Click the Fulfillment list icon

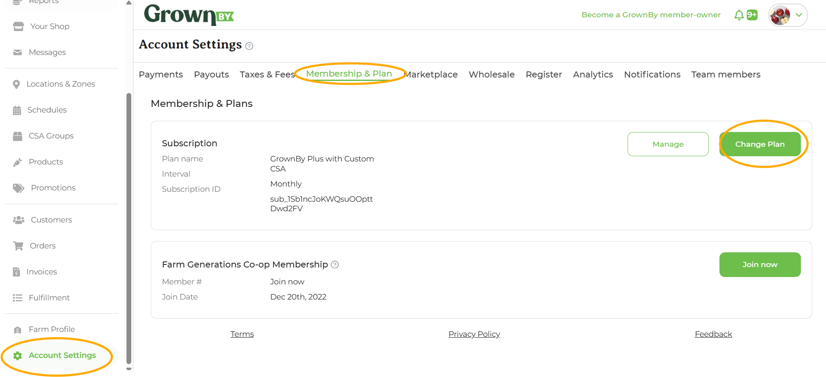click(x=17, y=298)
